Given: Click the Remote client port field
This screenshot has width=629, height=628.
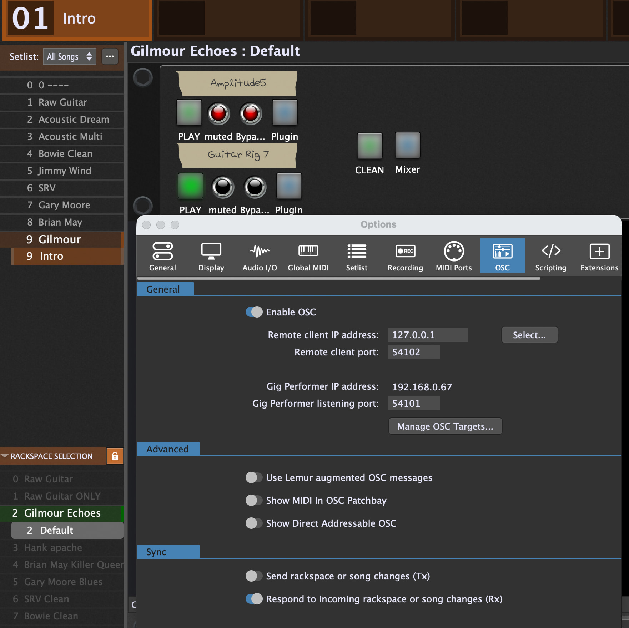Looking at the screenshot, I should (x=414, y=352).
